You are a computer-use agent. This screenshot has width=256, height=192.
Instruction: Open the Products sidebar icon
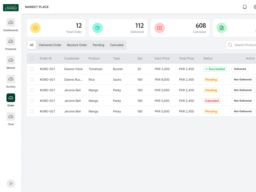tap(11, 41)
